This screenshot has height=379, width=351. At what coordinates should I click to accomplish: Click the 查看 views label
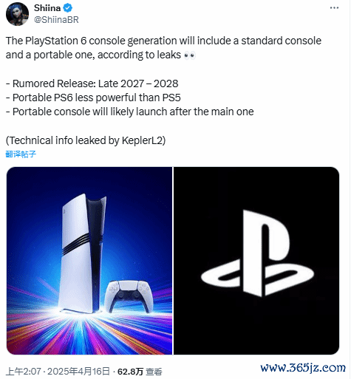point(154,372)
